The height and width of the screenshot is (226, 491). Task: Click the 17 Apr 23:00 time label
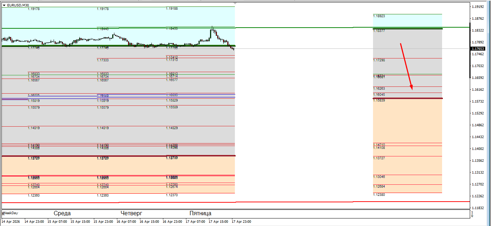tap(242, 222)
